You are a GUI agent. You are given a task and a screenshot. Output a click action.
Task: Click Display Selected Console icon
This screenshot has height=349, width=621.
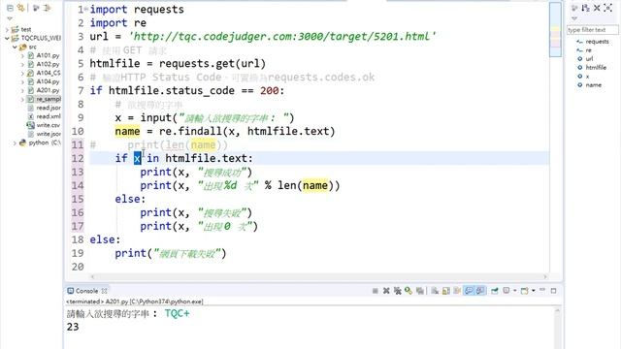pos(507,291)
